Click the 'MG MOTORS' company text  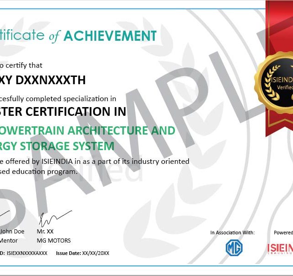coord(54,240)
